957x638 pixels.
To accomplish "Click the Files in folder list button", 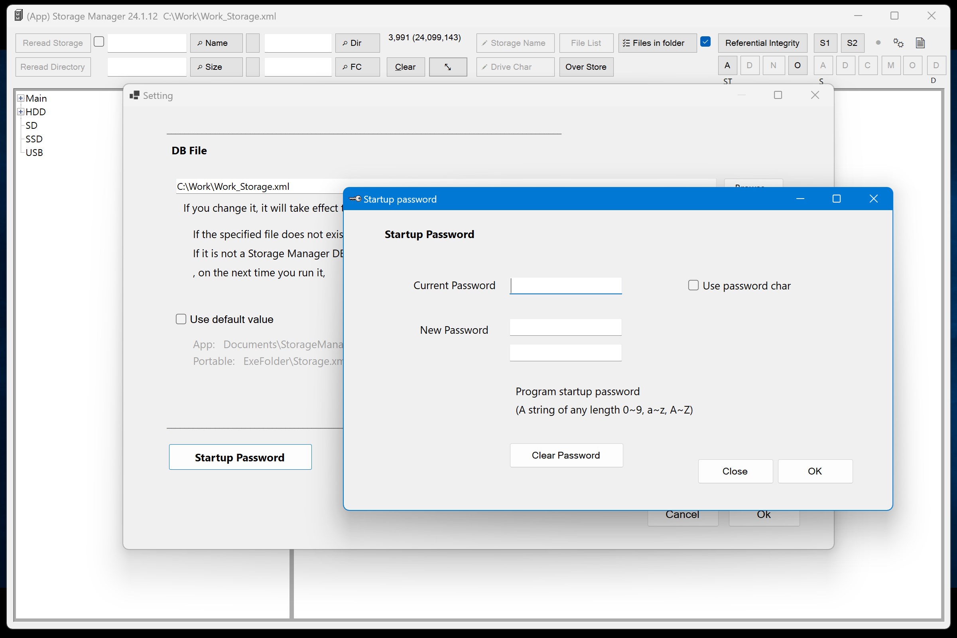I will pos(657,43).
